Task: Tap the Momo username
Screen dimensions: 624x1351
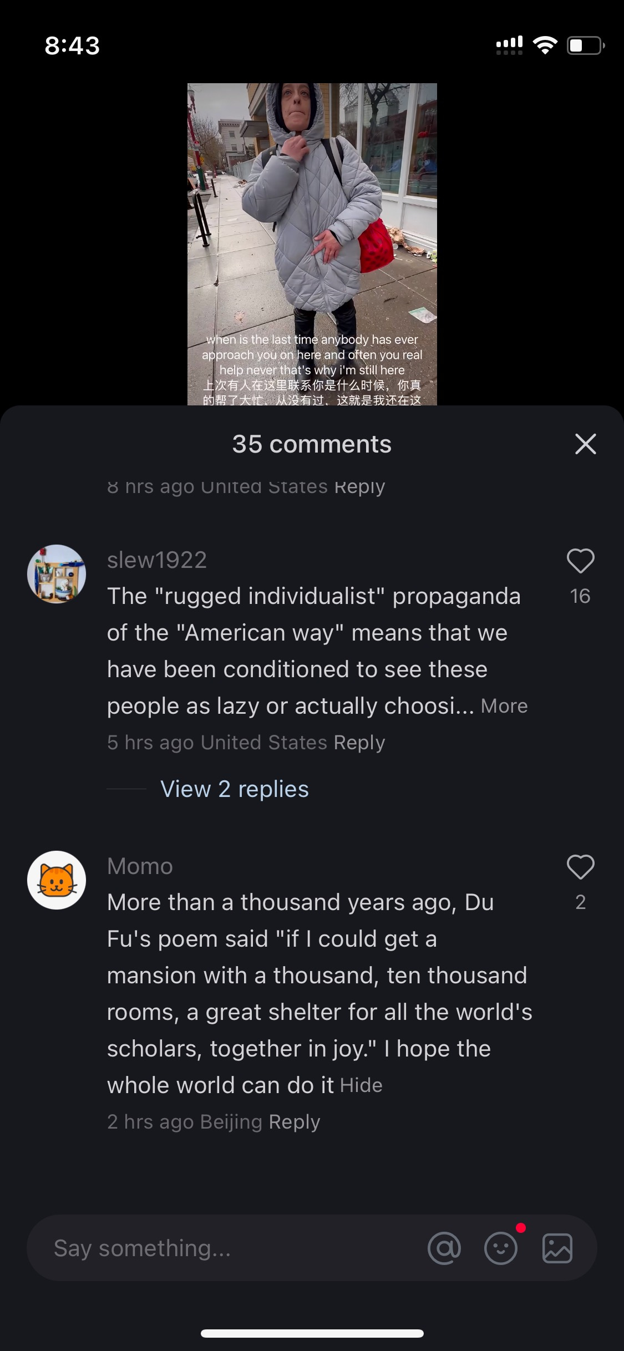Action: [140, 866]
